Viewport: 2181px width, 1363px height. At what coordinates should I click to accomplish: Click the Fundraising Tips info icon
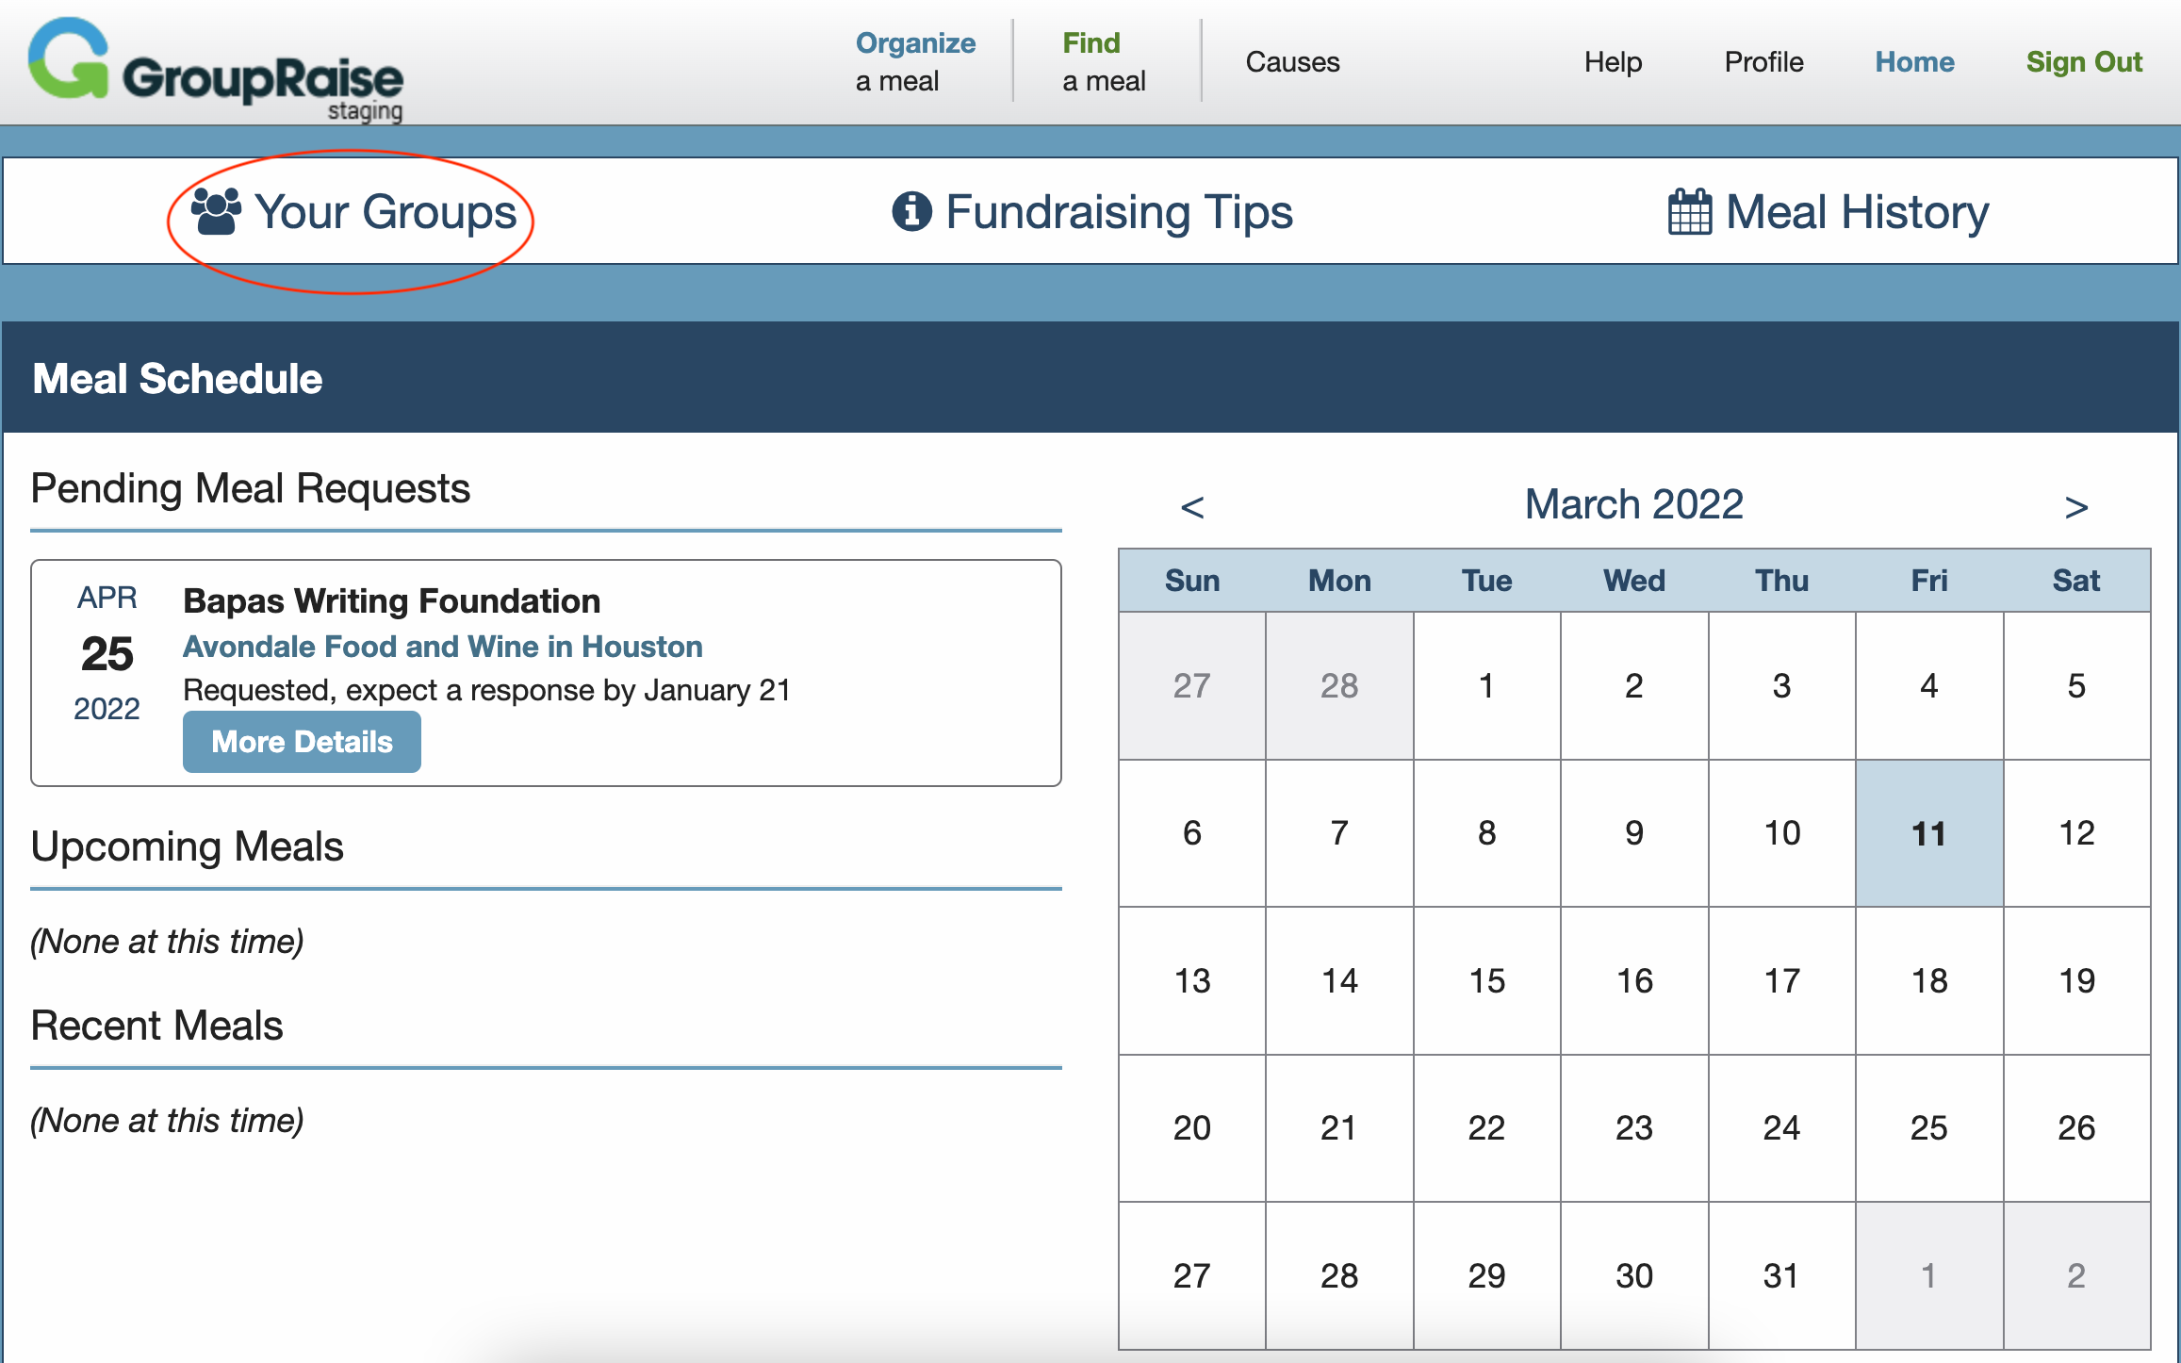click(911, 212)
